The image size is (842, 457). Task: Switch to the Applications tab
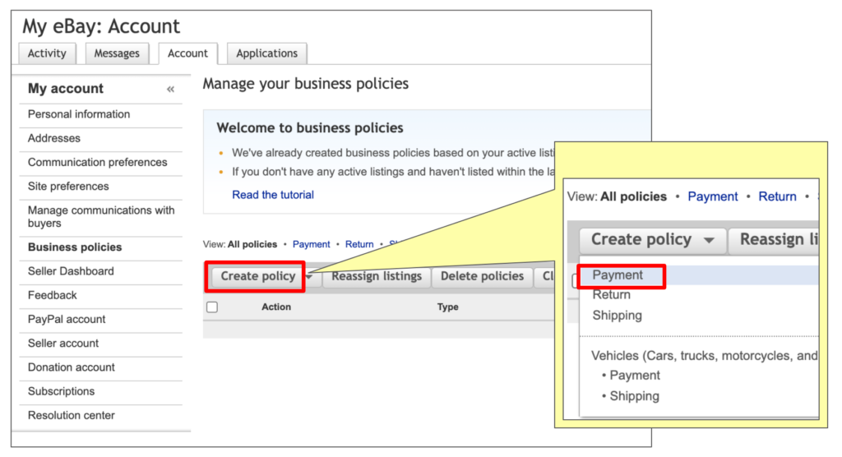267,53
